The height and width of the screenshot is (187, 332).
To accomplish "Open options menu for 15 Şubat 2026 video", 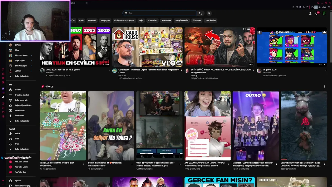I will click(326, 70).
